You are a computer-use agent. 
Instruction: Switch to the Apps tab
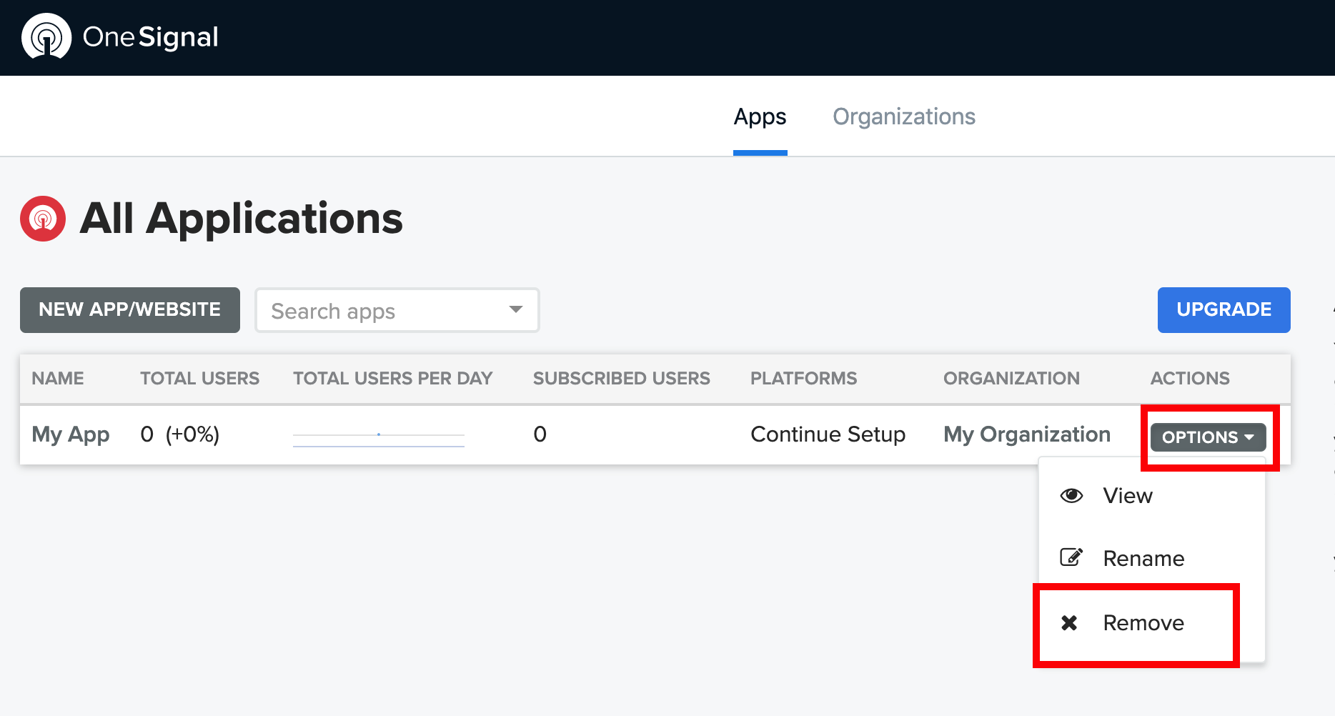pyautogui.click(x=760, y=116)
